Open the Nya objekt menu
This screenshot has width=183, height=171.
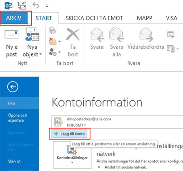32,42
